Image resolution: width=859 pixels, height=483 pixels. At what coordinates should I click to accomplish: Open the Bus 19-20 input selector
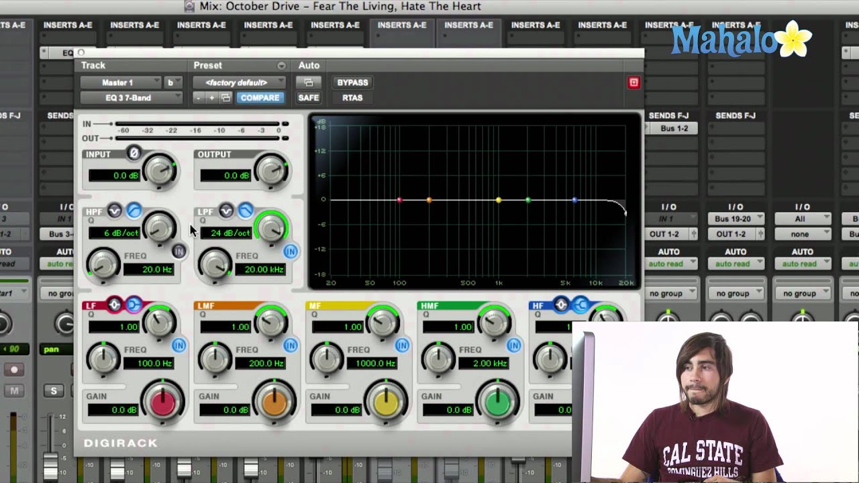click(736, 219)
